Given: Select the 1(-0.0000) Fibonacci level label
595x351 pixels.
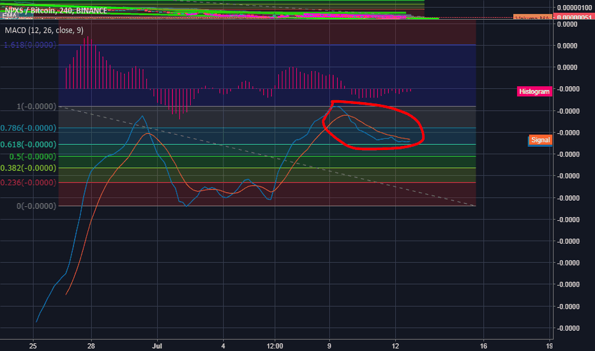Looking at the screenshot, I should [x=36, y=106].
